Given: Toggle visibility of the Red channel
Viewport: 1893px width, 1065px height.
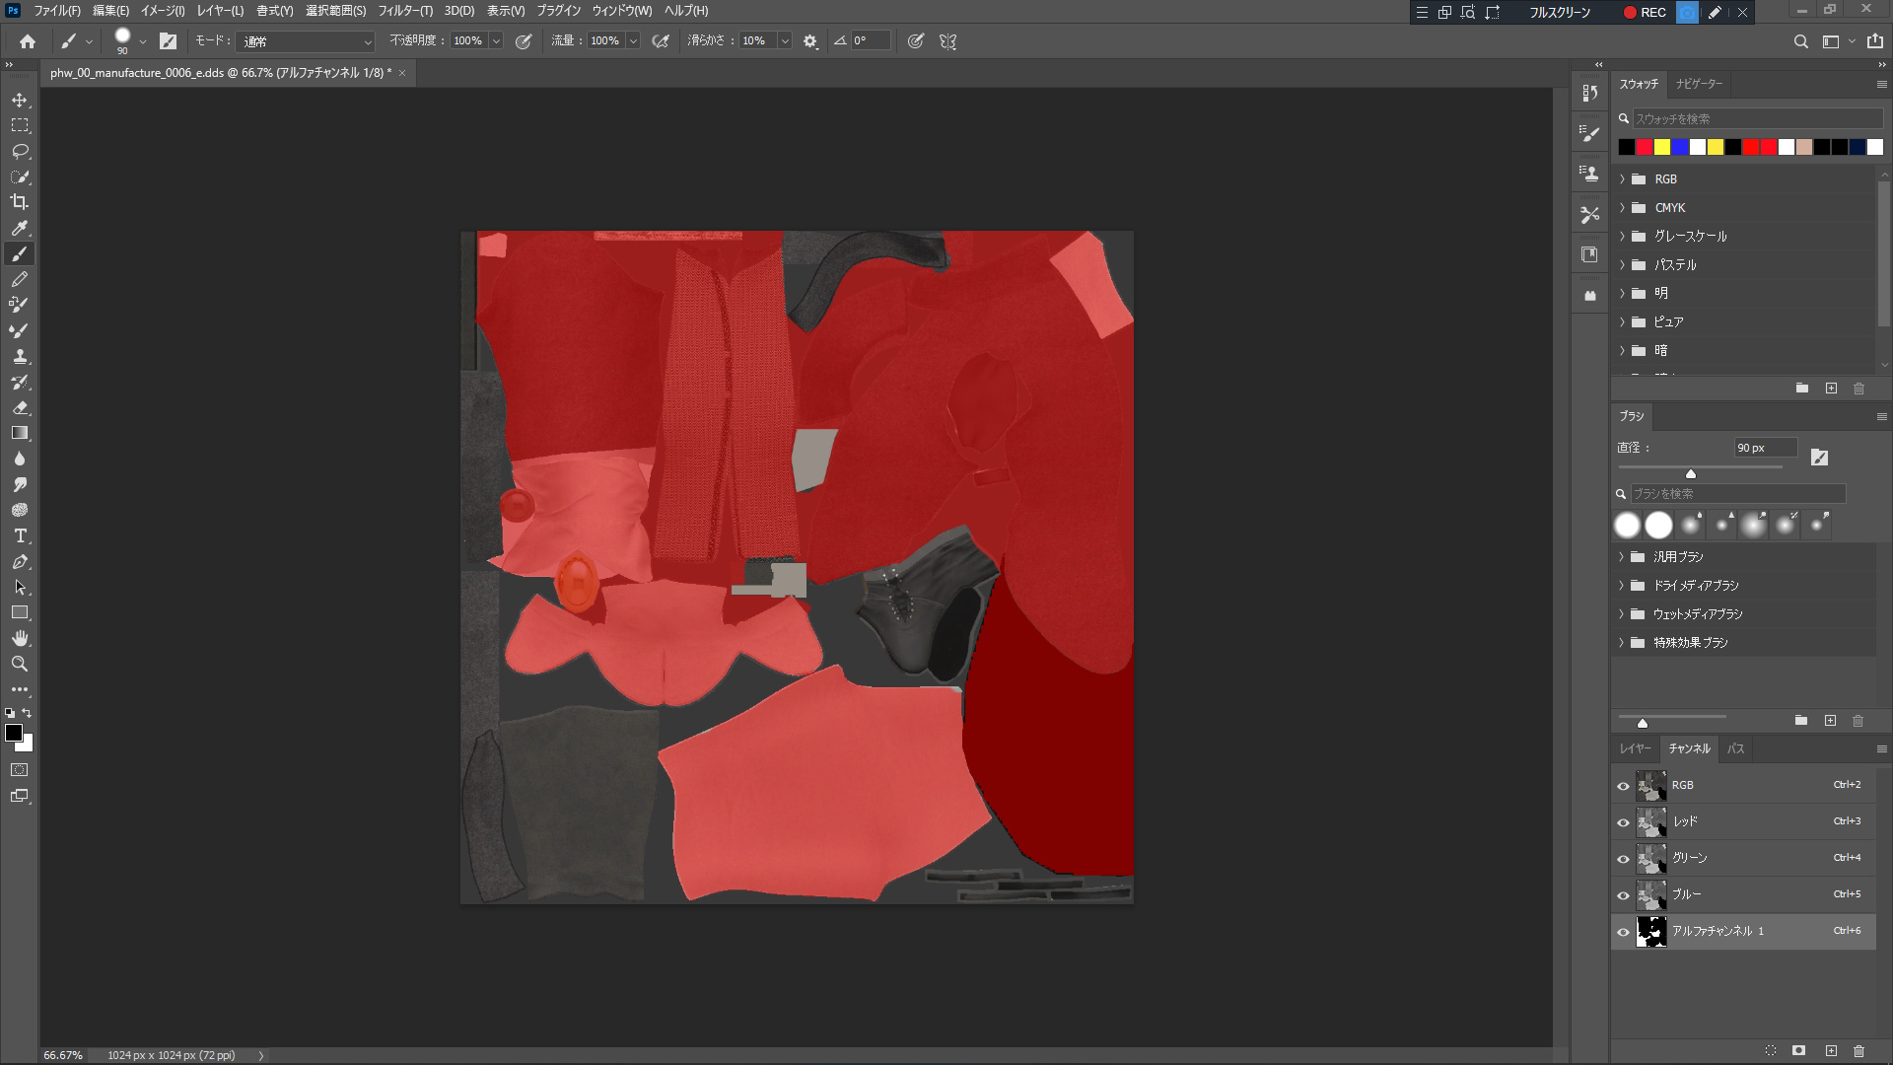Looking at the screenshot, I should coord(1623,822).
